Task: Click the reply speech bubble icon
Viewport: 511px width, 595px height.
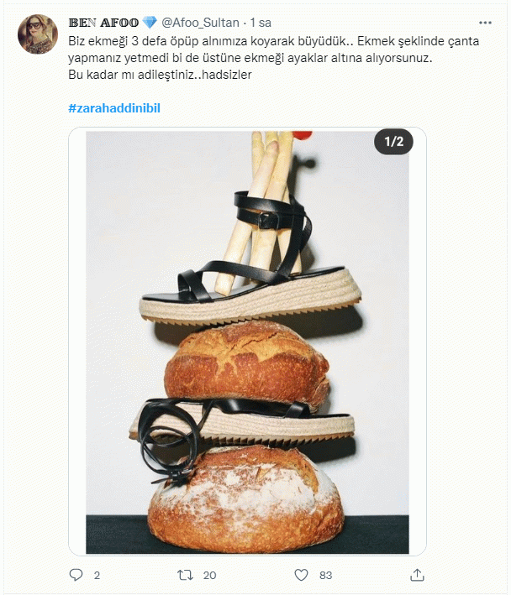Action: (x=76, y=575)
